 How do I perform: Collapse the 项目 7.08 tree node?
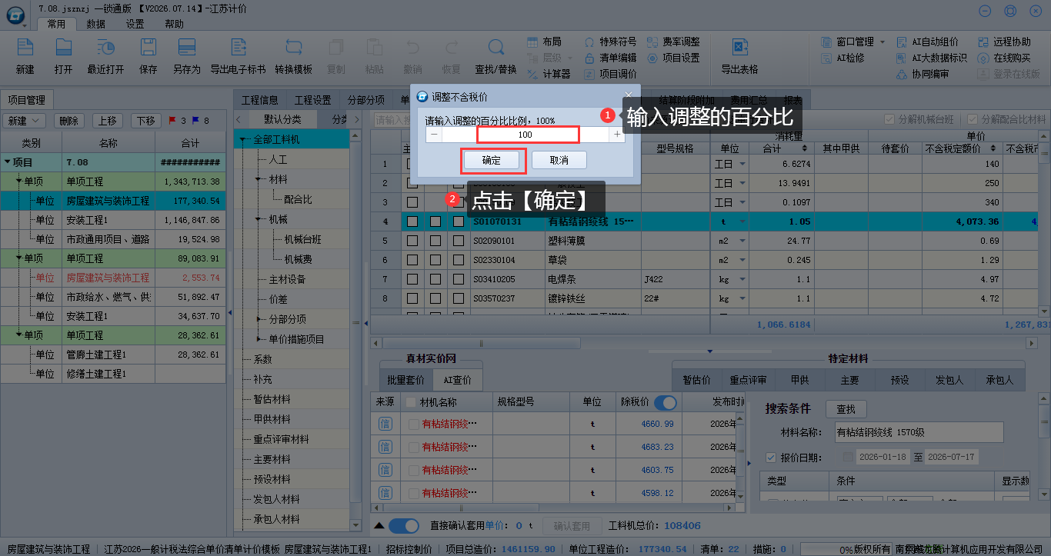pos(7,162)
